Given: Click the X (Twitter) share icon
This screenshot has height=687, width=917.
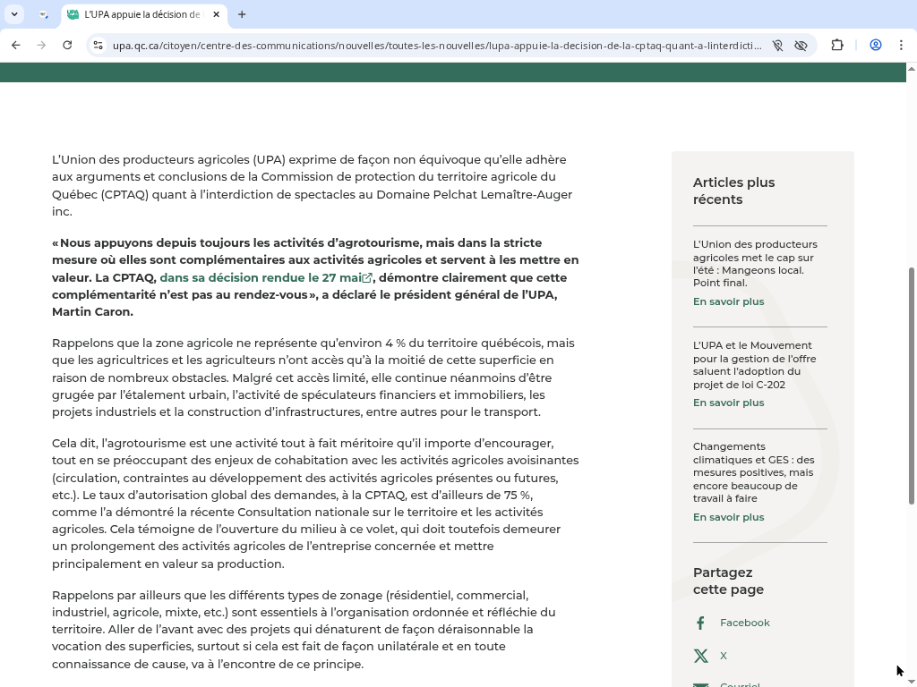Looking at the screenshot, I should pos(700,656).
